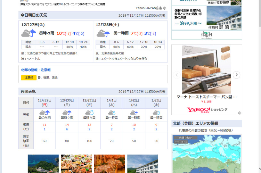Screen dimensions: 261x173
Task: Click the Yahoo! JAPAN広告 label
Action: click(x=149, y=8)
